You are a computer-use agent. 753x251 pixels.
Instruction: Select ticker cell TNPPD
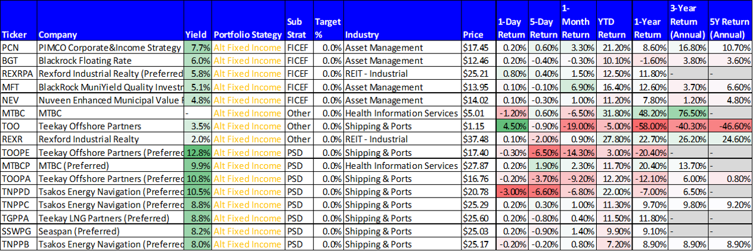18,192
